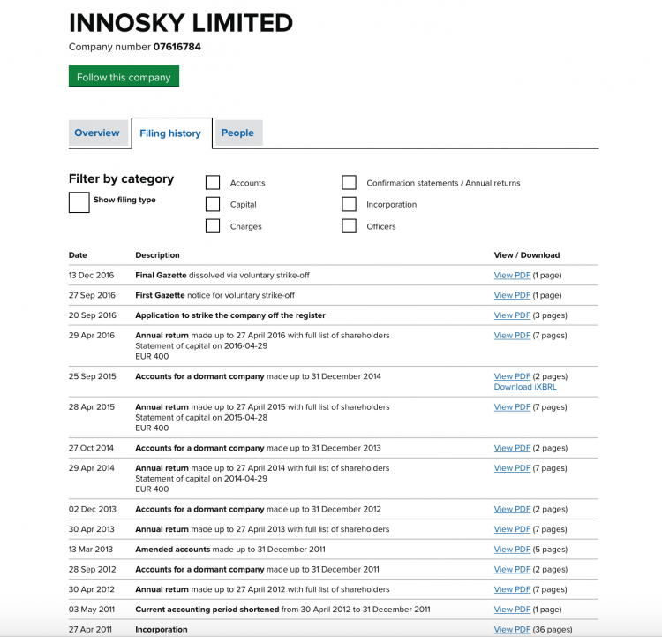View PDF of 30 Apr 2012 Annual return
Image resolution: width=662 pixels, height=637 pixels.
point(512,589)
